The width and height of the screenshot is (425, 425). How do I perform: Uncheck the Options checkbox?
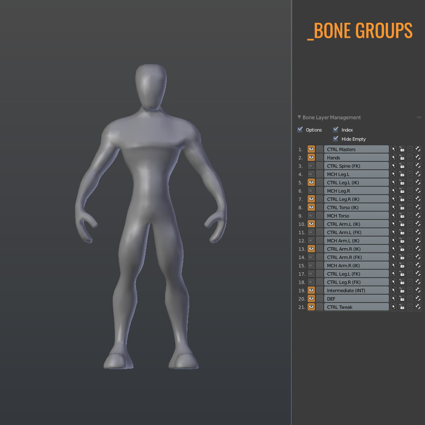coord(300,129)
